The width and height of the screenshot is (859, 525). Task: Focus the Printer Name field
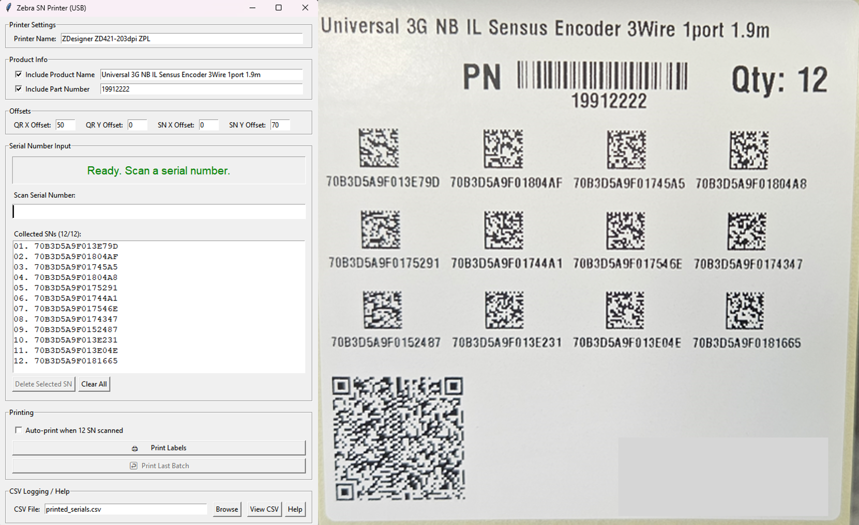182,39
